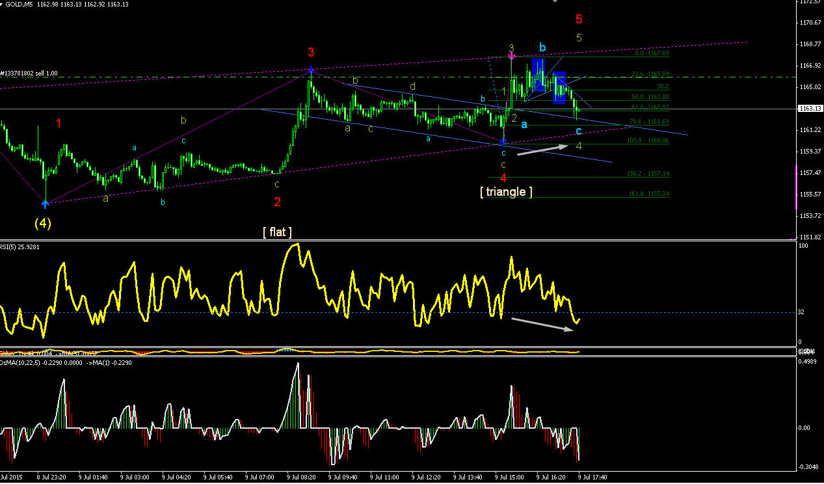Screen dimensions: 824x484
Task: Select Fibonacci level 23.6 -1165.89
Action: [650, 74]
